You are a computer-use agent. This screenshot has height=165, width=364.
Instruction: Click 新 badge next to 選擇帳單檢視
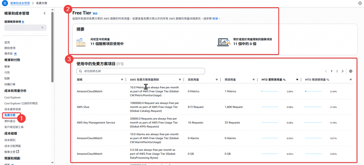click(x=23, y=22)
